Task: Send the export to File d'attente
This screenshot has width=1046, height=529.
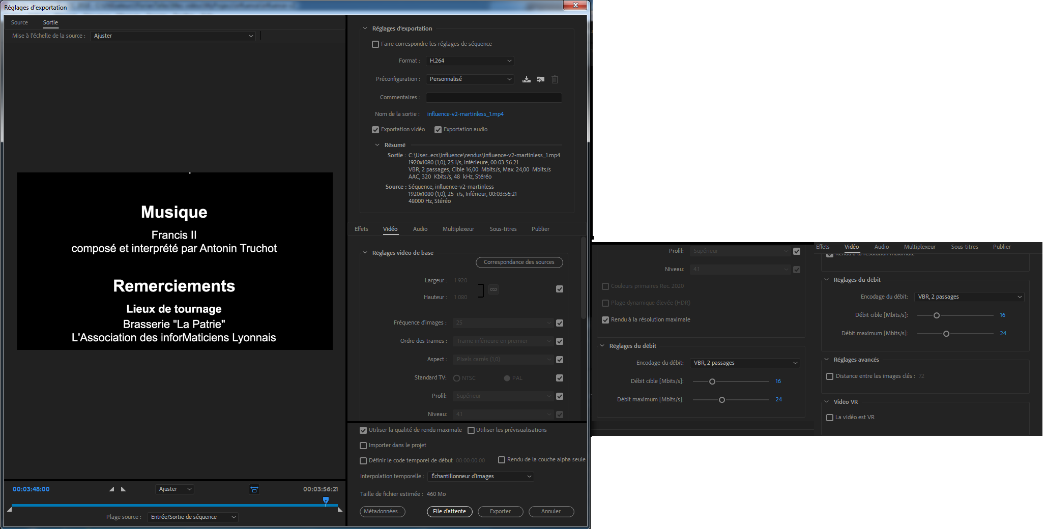Action: [x=449, y=512]
